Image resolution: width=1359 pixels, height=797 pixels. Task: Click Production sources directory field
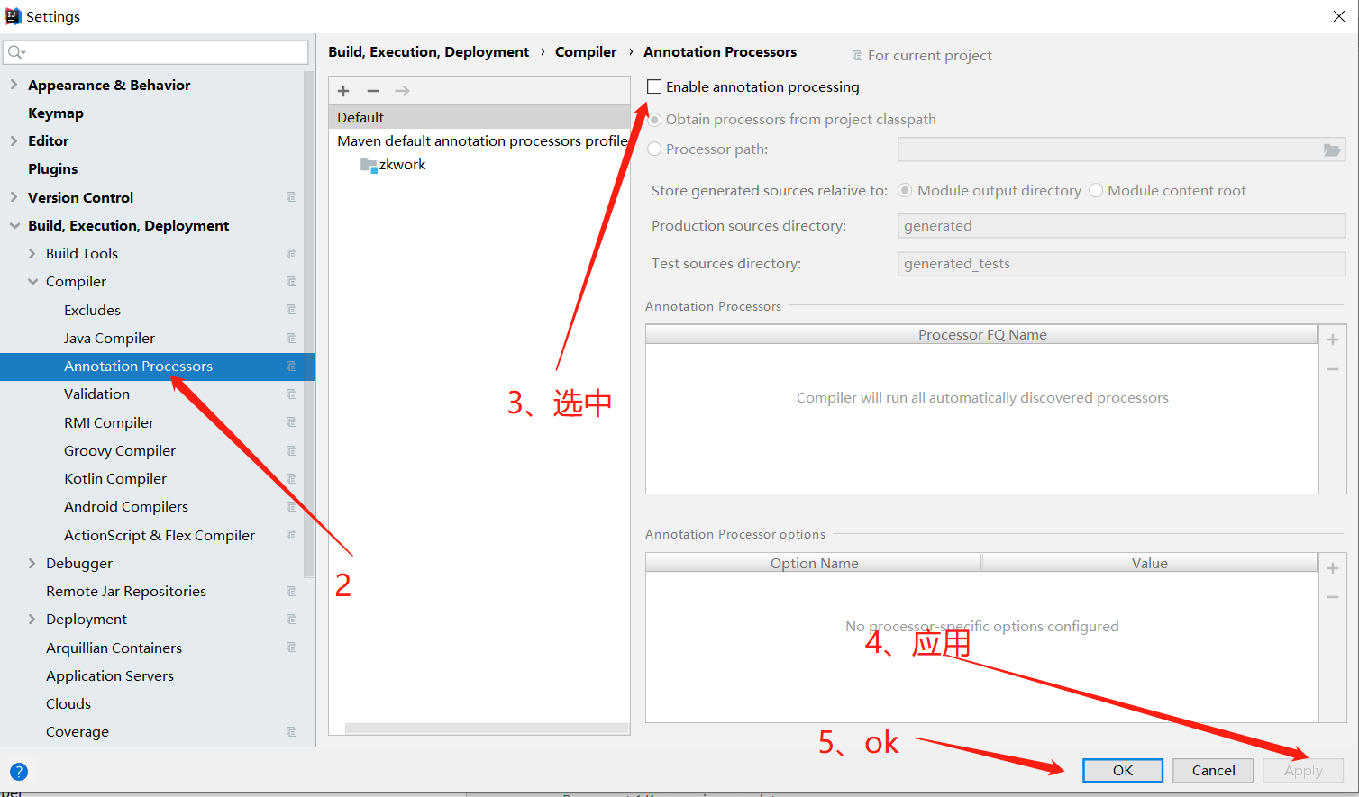pyautogui.click(x=1121, y=226)
